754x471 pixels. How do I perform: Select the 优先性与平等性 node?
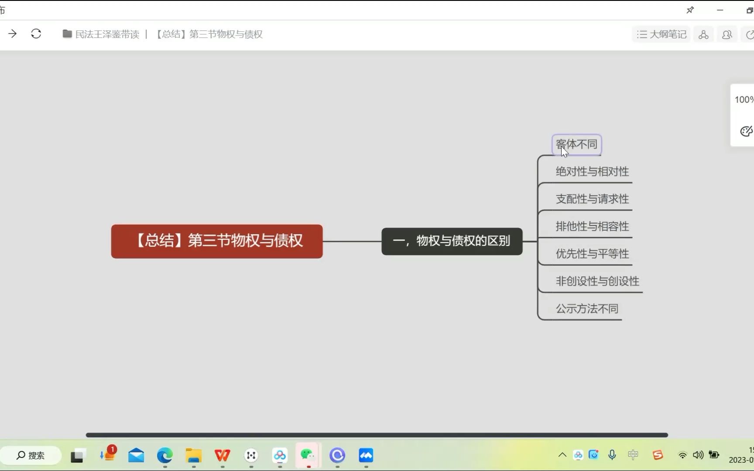(x=592, y=254)
